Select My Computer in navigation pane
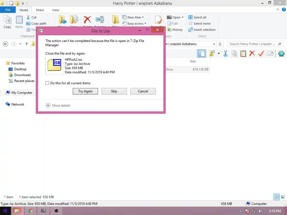 [19, 93]
